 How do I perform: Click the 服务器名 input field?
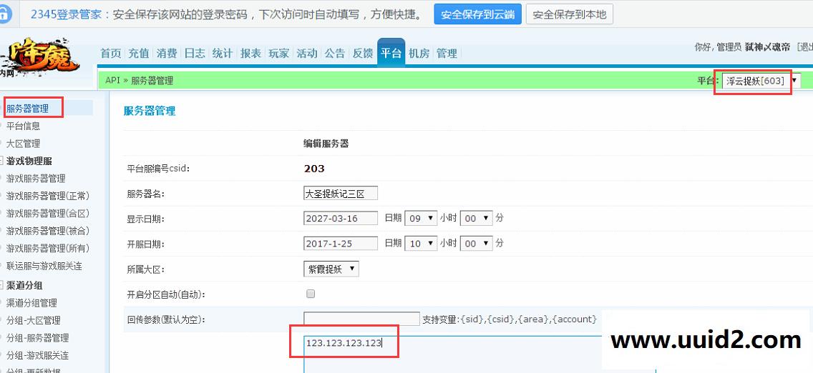pos(341,194)
